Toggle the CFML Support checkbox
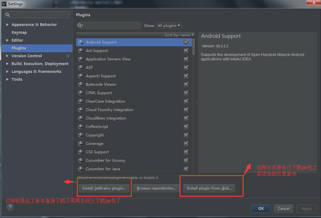The image size is (321, 218). click(186, 93)
